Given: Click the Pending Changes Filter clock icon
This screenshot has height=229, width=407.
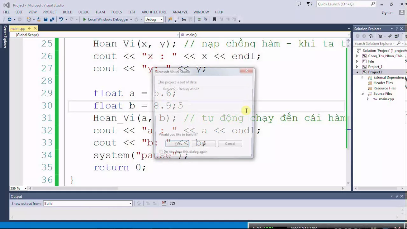Looking at the screenshot, I should [380, 36].
